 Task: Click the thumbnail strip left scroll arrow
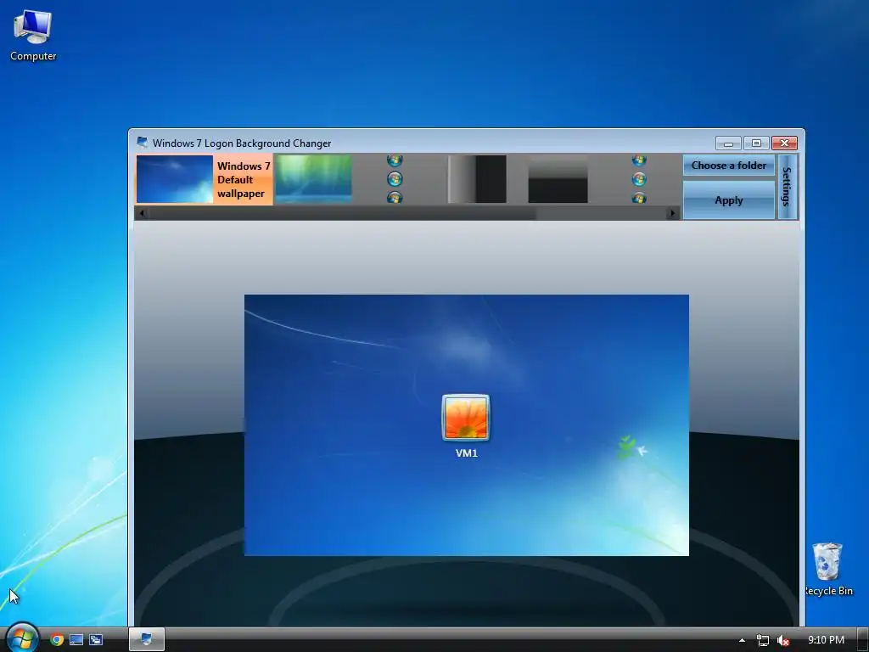pos(142,213)
